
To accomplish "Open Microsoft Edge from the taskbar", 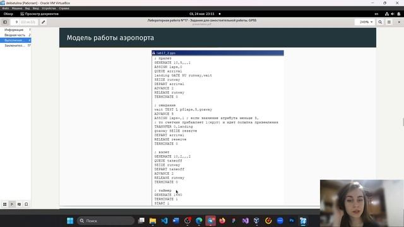I will point(199,221).
